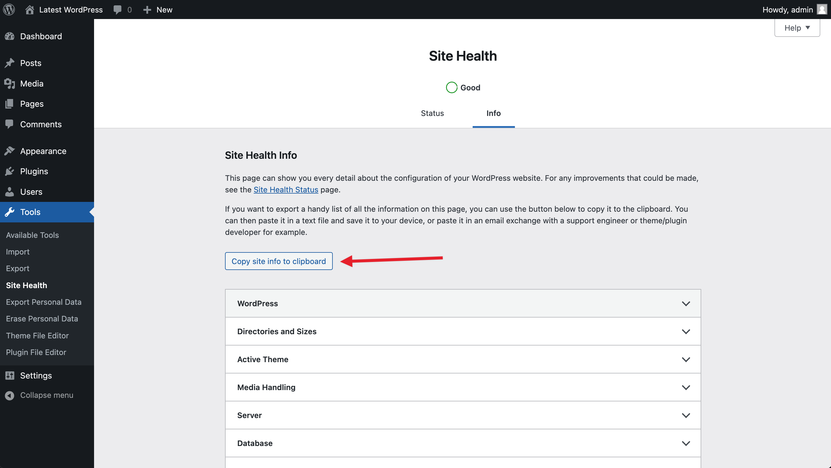This screenshot has width=831, height=468.
Task: Switch to the Status tab
Action: (x=432, y=113)
